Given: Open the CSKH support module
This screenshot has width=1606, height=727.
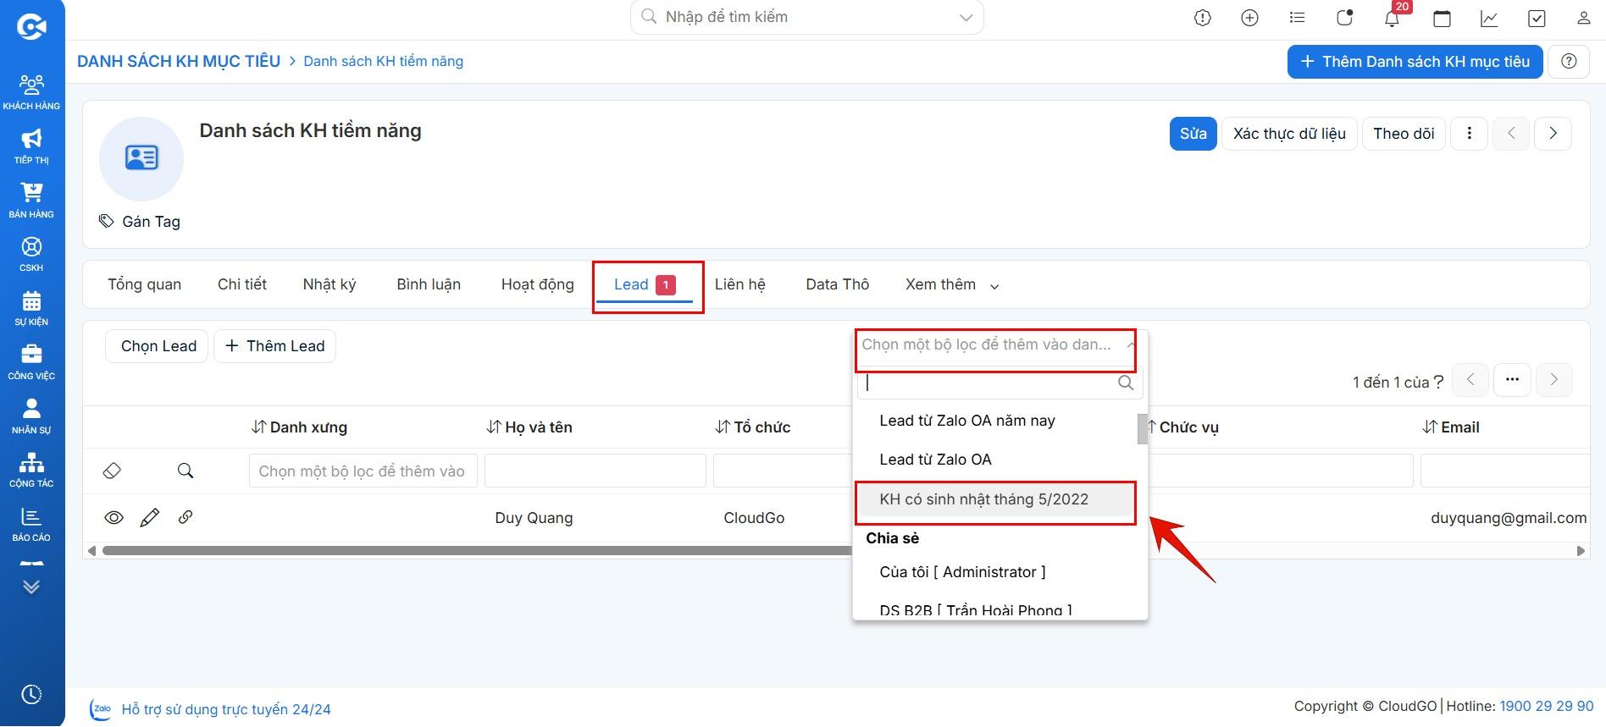Looking at the screenshot, I should pos(31,254).
